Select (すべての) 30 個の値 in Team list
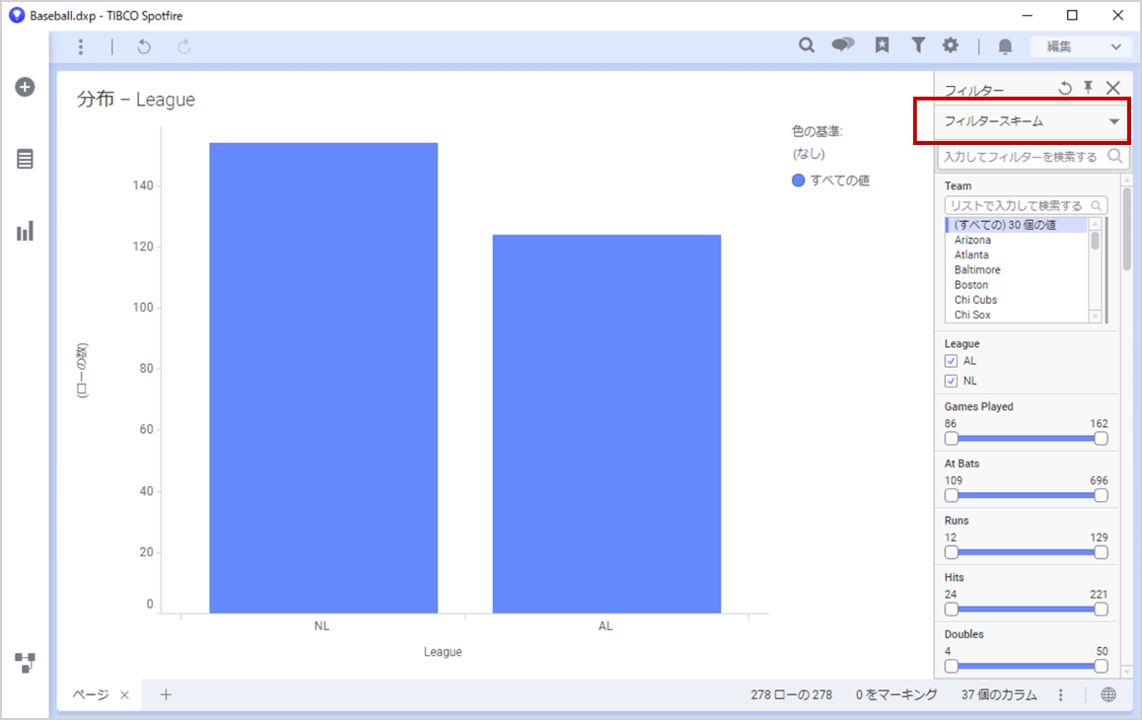1142x720 pixels. 1016,225
